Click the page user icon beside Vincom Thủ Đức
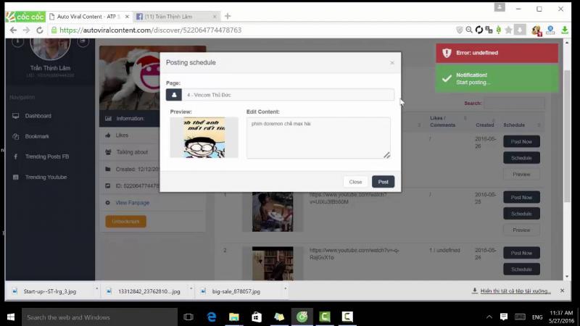Image resolution: width=580 pixels, height=326 pixels. [x=174, y=95]
